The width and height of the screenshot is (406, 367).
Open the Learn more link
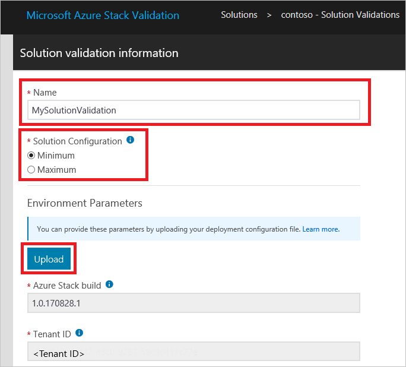coord(321,229)
